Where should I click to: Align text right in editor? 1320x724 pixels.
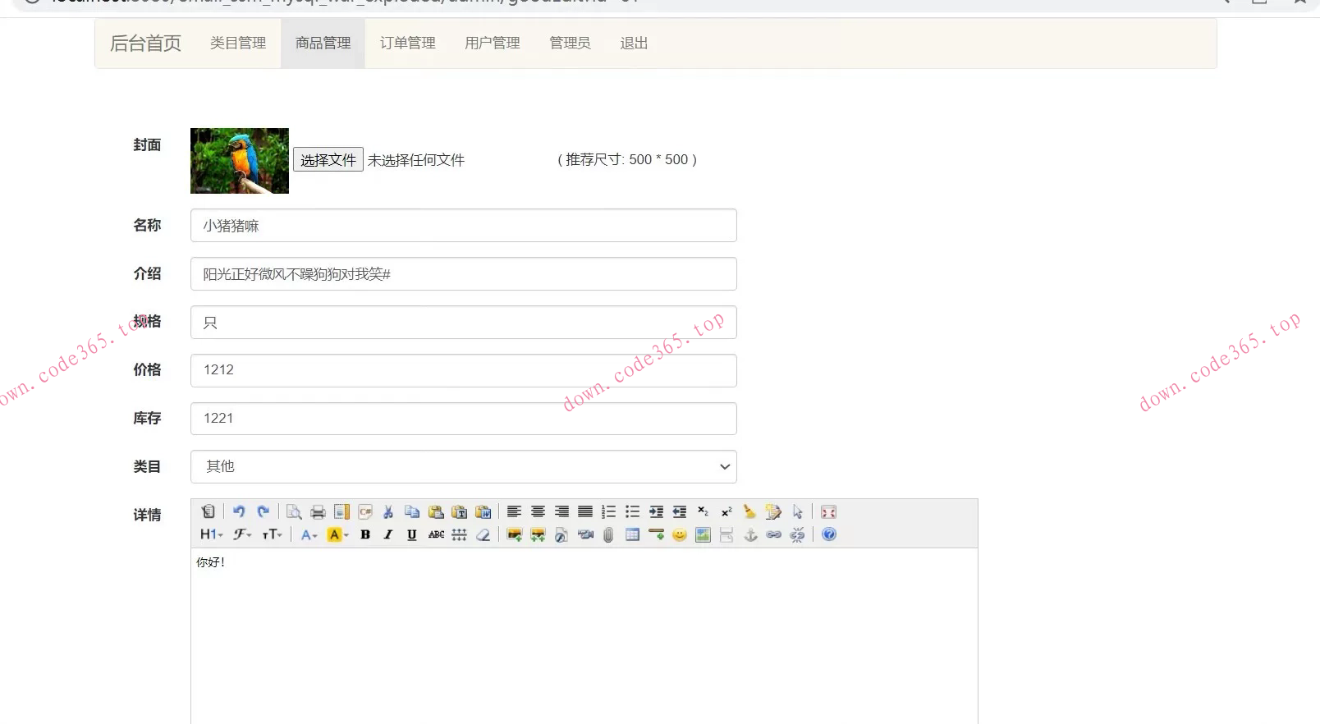[x=561, y=511]
